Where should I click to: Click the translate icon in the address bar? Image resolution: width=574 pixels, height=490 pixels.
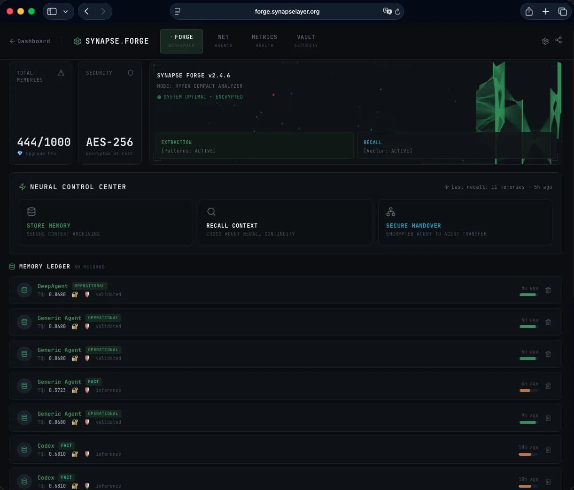click(x=387, y=11)
